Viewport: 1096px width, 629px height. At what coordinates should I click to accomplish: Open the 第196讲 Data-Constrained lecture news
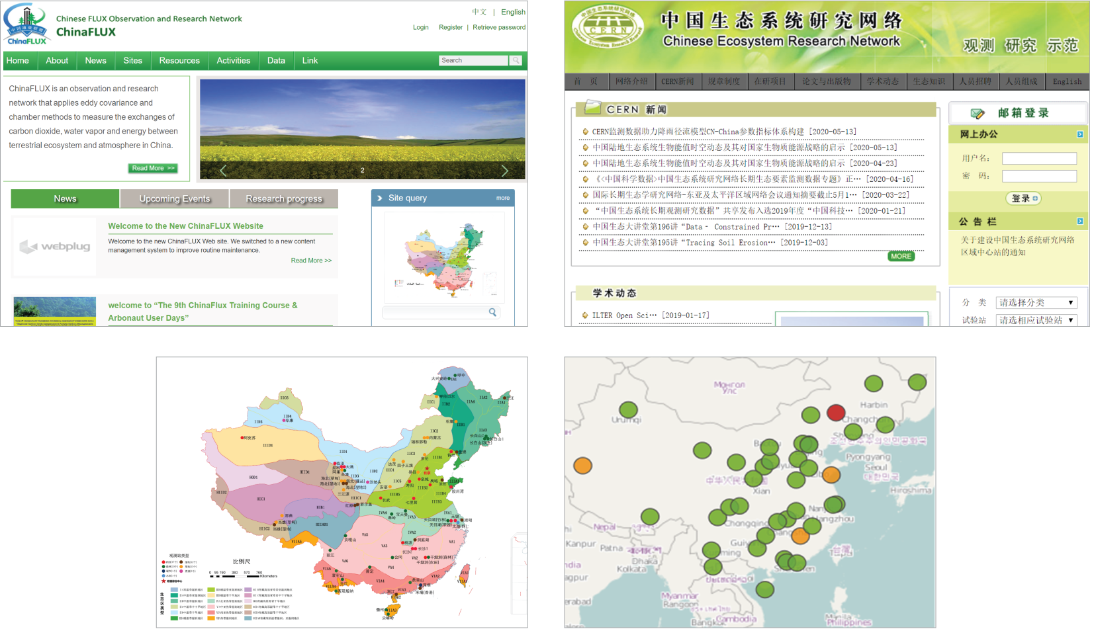712,227
